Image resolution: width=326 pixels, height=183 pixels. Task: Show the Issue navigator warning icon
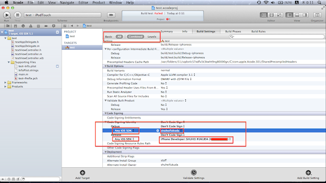31,26
